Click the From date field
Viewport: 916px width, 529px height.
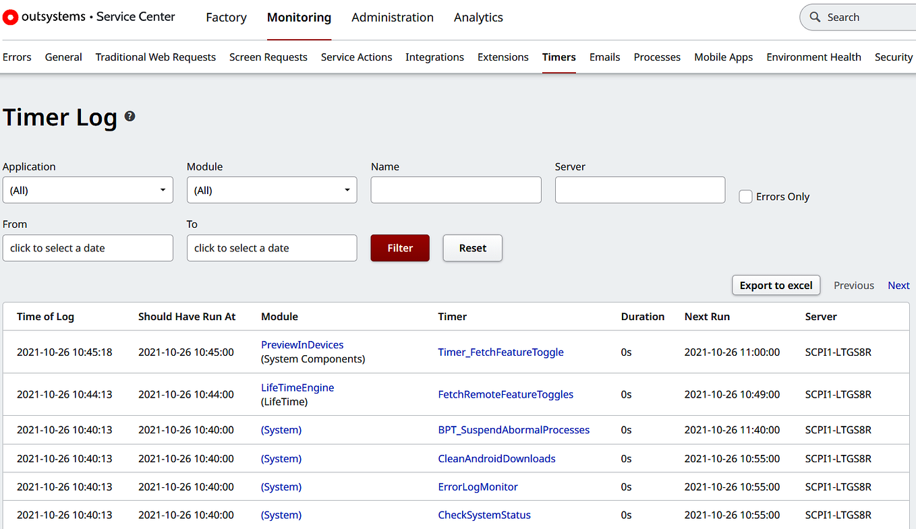[88, 248]
